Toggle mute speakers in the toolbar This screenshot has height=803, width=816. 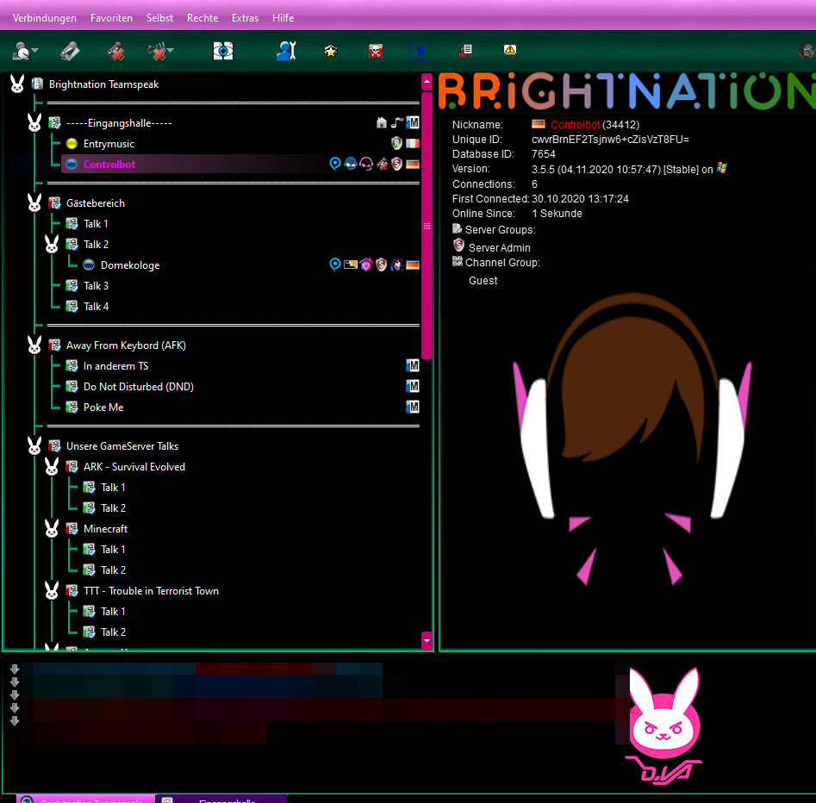[157, 51]
